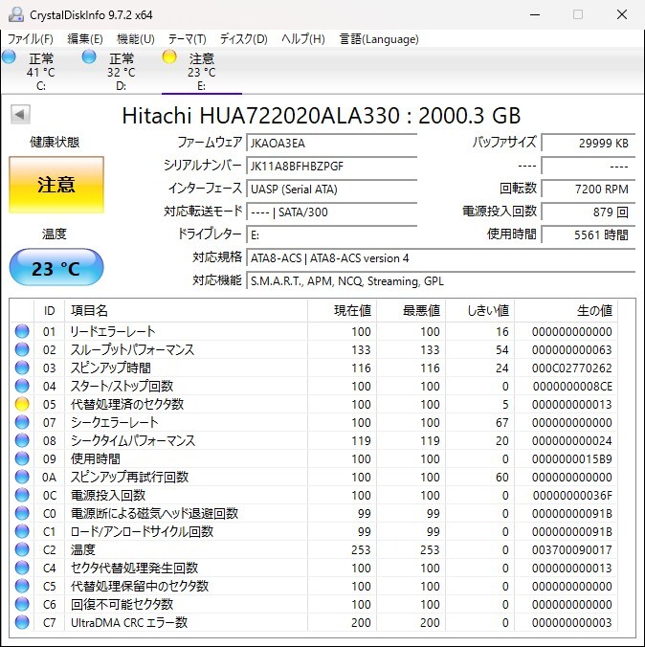Viewport: 645px width, 647px height.
Task: Click the 項目名 column header
Action: coord(186,310)
